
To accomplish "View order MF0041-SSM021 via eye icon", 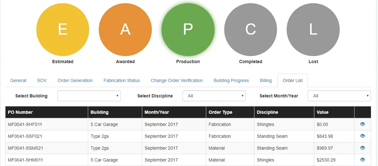I will click(x=362, y=147).
